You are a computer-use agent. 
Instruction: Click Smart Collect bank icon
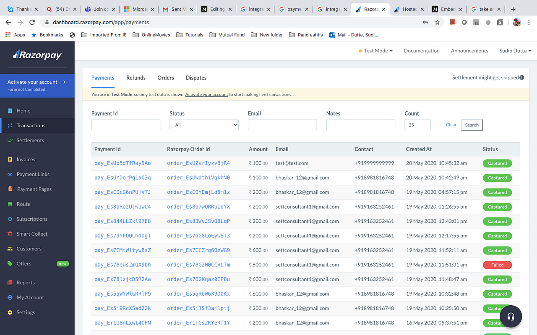10,234
